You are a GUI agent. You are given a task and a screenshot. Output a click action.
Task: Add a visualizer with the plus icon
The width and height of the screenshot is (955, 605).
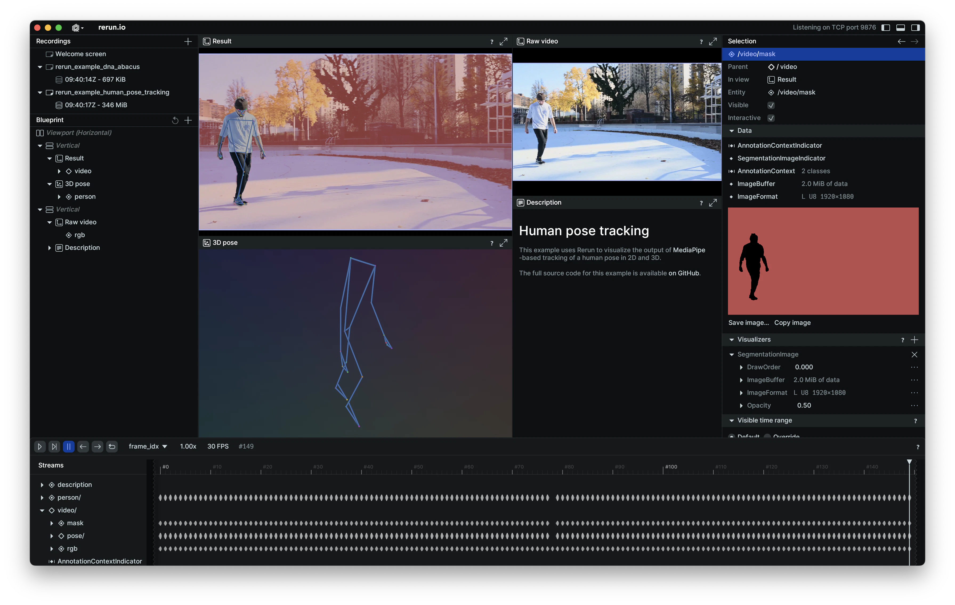[914, 340]
